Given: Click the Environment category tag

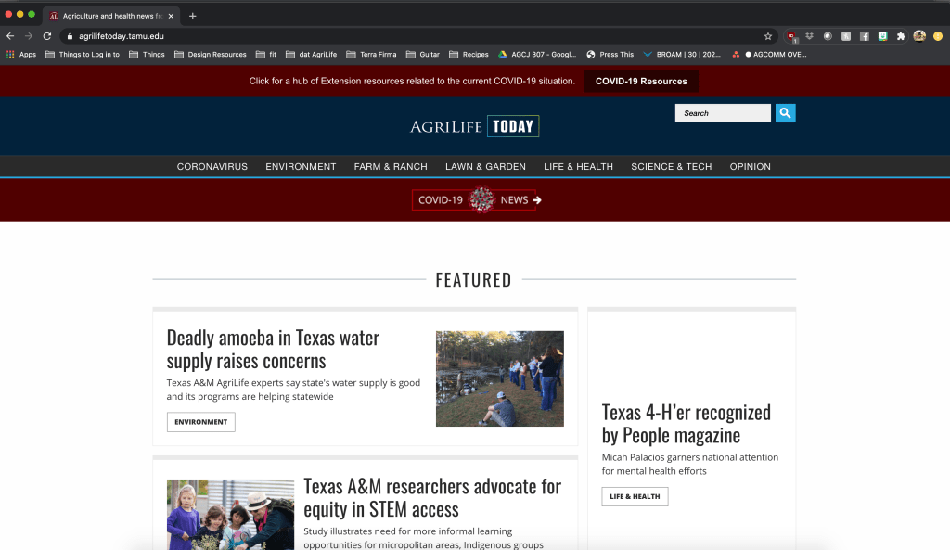Looking at the screenshot, I should tap(200, 422).
